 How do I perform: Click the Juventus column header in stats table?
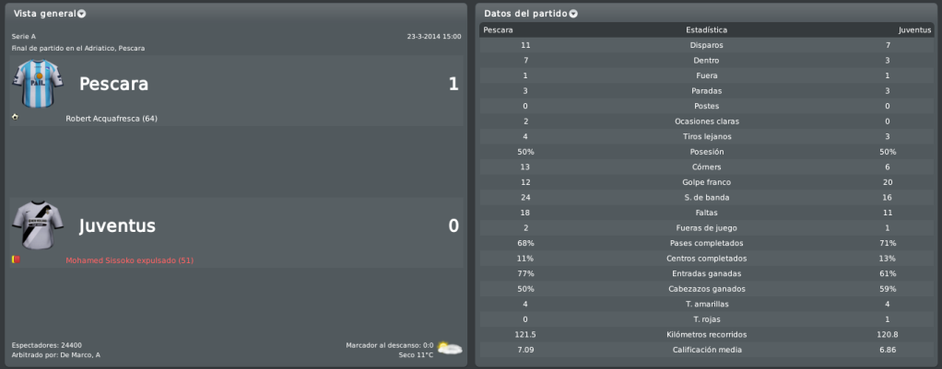[914, 30]
